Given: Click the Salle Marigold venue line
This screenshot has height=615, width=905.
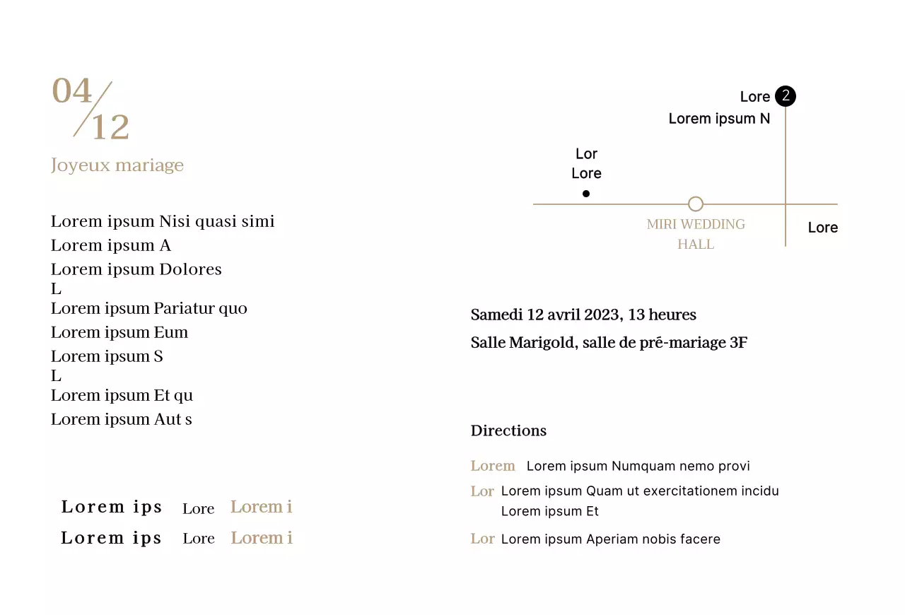Looking at the screenshot, I should coord(609,343).
